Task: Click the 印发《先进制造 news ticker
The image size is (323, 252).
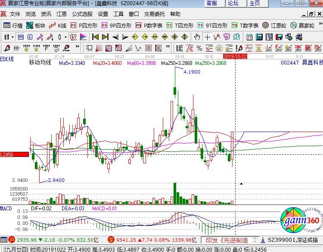Action: [x=227, y=240]
